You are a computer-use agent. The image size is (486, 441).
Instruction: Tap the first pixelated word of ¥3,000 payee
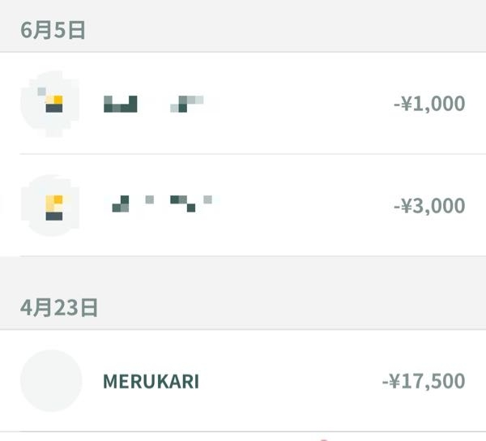[x=120, y=203]
